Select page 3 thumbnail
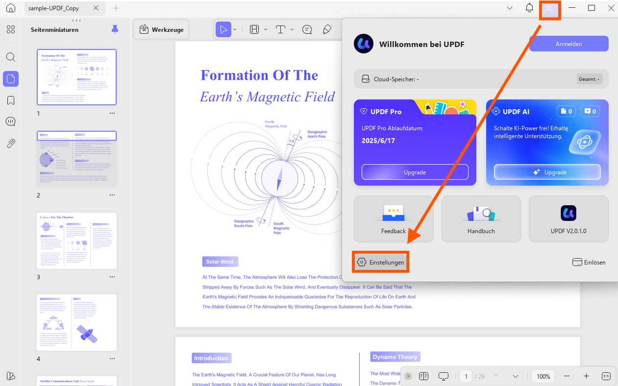Viewport: 618px width, 386px height. tap(77, 241)
